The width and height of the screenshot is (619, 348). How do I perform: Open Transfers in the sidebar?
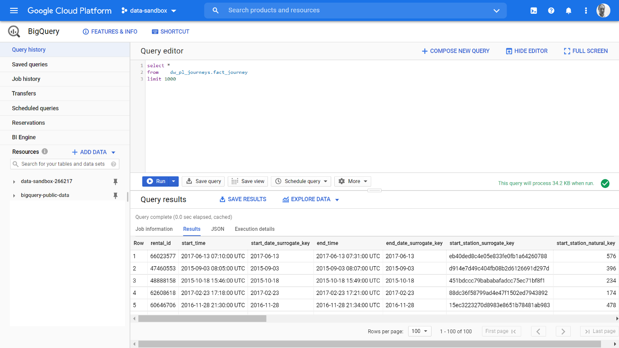pyautogui.click(x=65, y=94)
